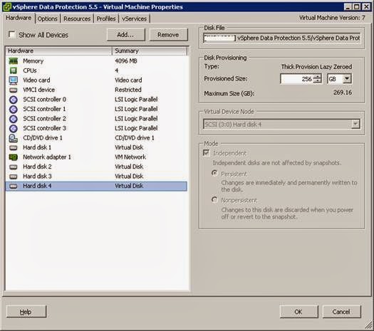Click the Add... button
The height and width of the screenshot is (331, 374).
coord(125,35)
